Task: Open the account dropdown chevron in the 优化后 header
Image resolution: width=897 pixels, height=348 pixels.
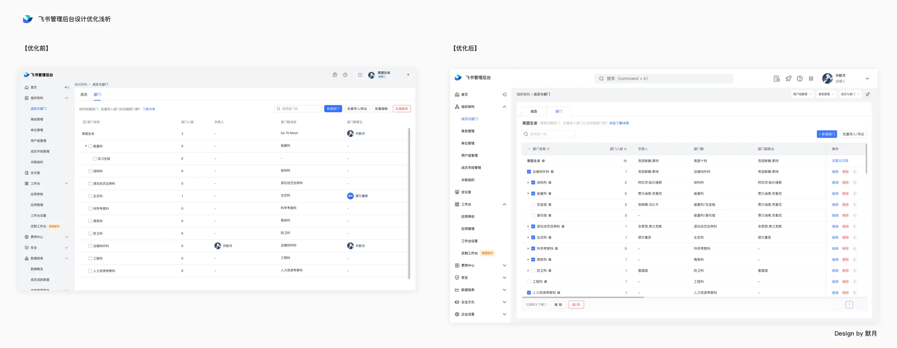Action: 867,78
